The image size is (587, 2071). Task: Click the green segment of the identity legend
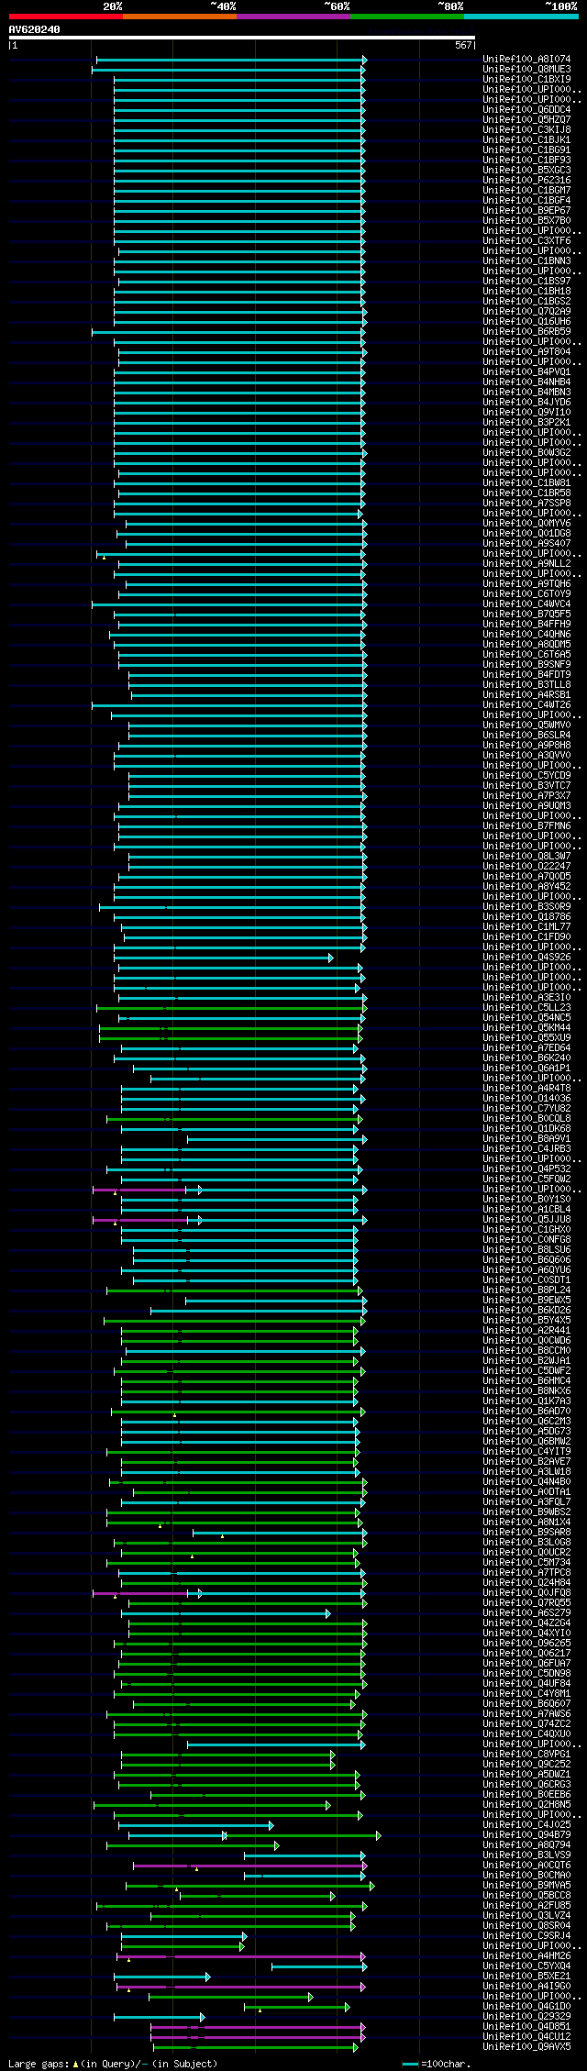pos(407,17)
